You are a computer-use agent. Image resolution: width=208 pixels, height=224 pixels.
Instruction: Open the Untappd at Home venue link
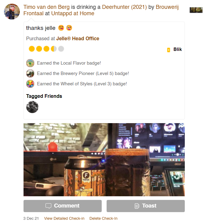point(73,13)
